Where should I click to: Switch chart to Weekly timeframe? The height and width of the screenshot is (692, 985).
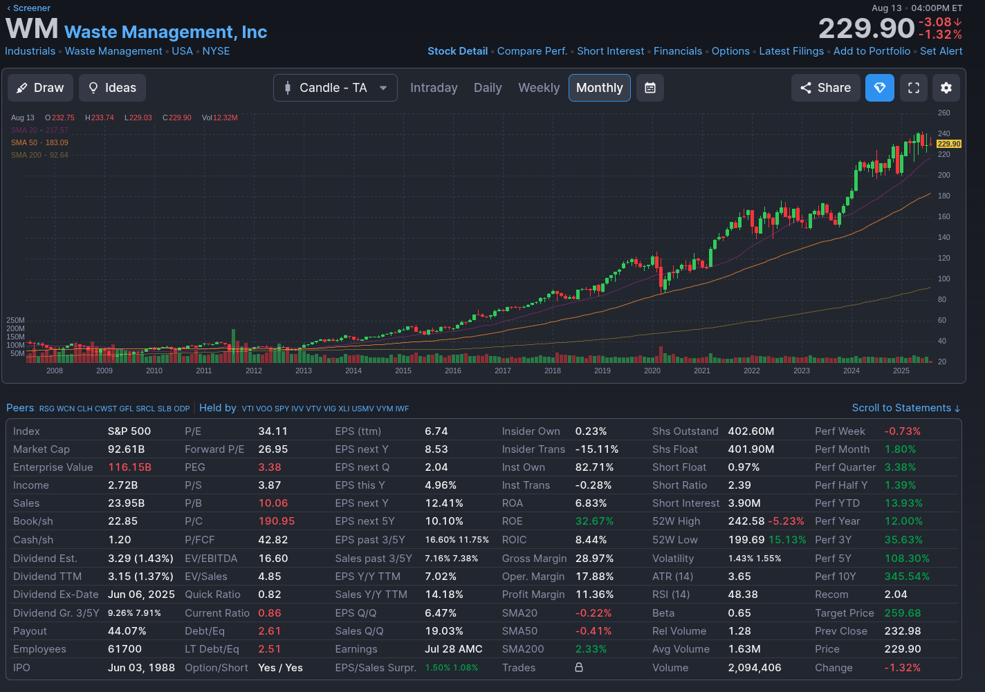coord(539,88)
